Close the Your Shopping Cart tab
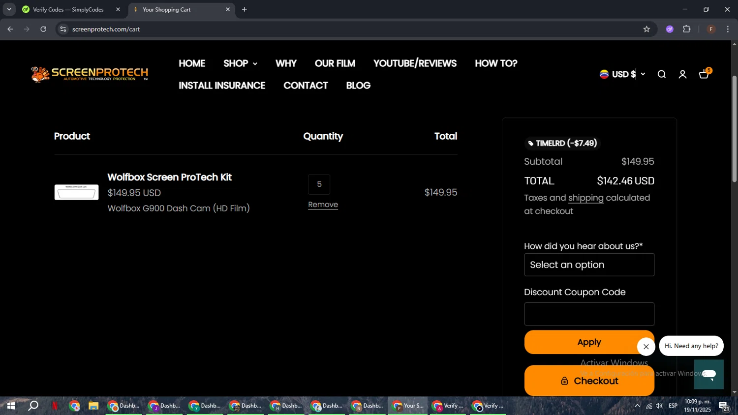The width and height of the screenshot is (738, 415). coord(228,9)
